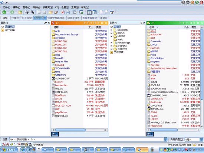This screenshot has width=204, height=153.
Task: Toggle pin icon on right 目录树 panel
Action: tap(141, 23)
